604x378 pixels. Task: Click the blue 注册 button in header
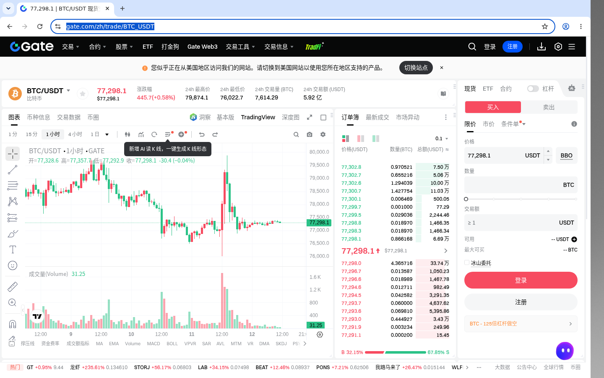coord(513,47)
